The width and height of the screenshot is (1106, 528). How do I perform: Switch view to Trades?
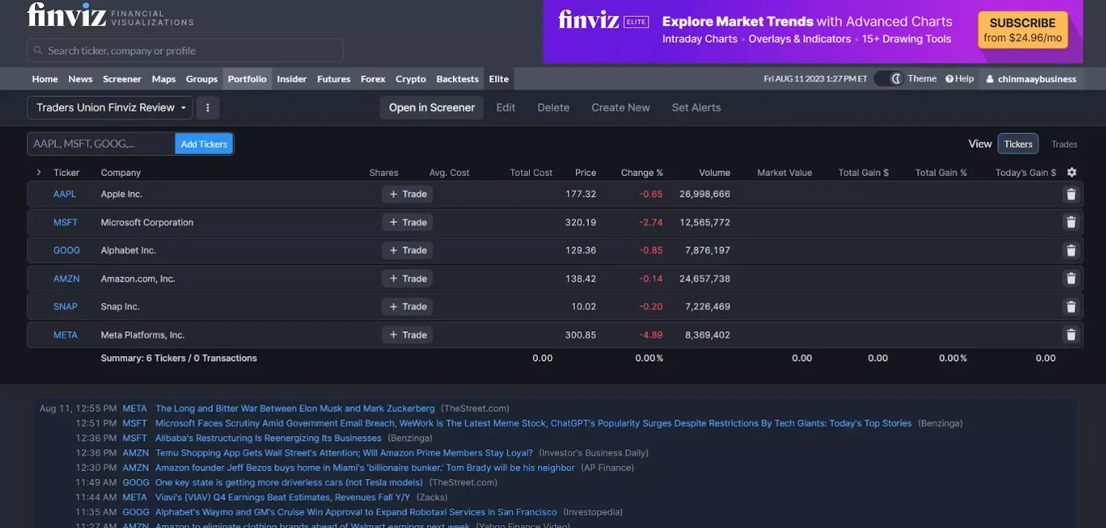click(x=1064, y=144)
